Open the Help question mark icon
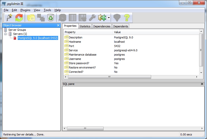Viewport: 207px width, 139px height. 127,18
